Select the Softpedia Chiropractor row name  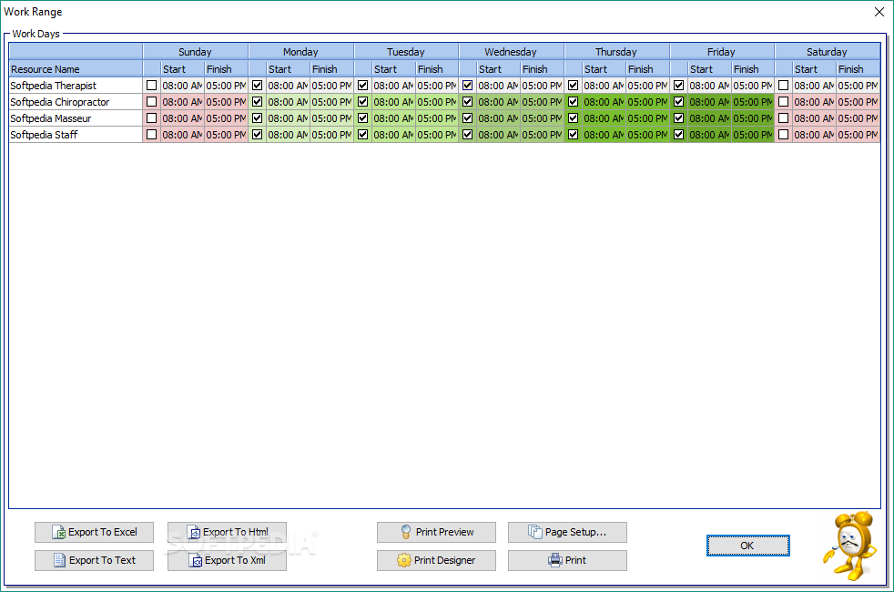tap(76, 102)
